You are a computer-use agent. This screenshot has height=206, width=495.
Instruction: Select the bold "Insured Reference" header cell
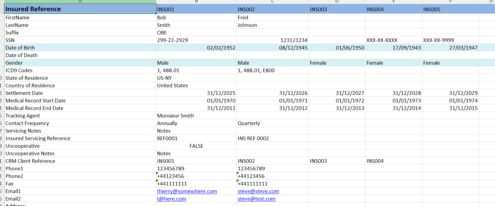(80, 9)
